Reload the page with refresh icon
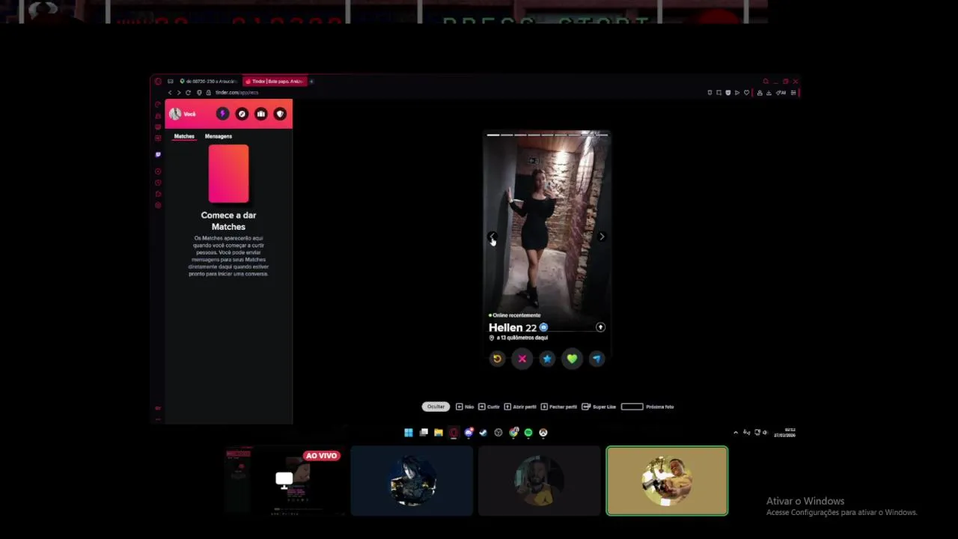This screenshot has height=539, width=958. pos(188,93)
